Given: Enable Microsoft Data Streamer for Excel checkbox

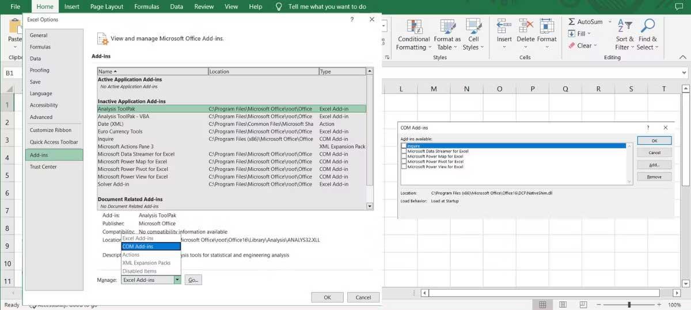Looking at the screenshot, I should tap(404, 151).
